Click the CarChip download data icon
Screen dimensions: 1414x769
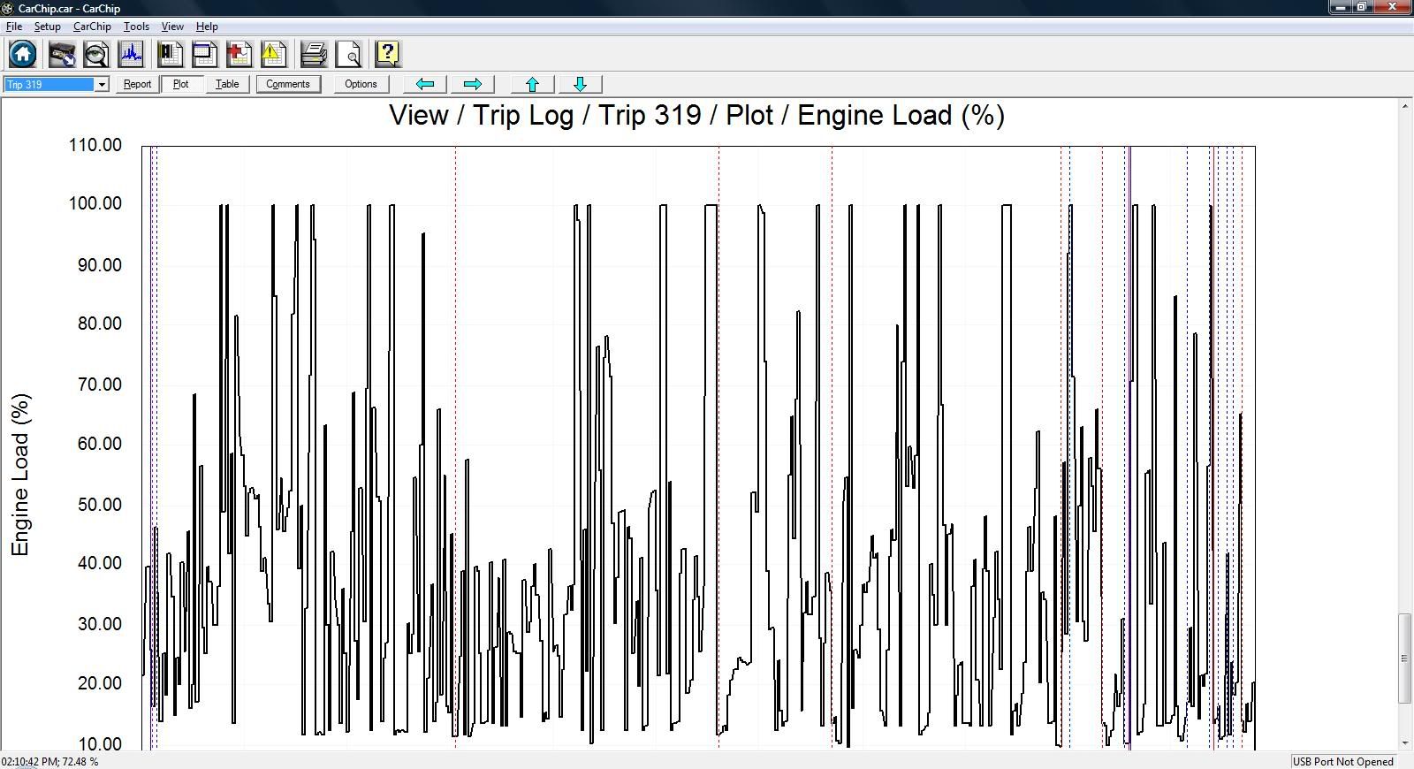click(x=62, y=55)
